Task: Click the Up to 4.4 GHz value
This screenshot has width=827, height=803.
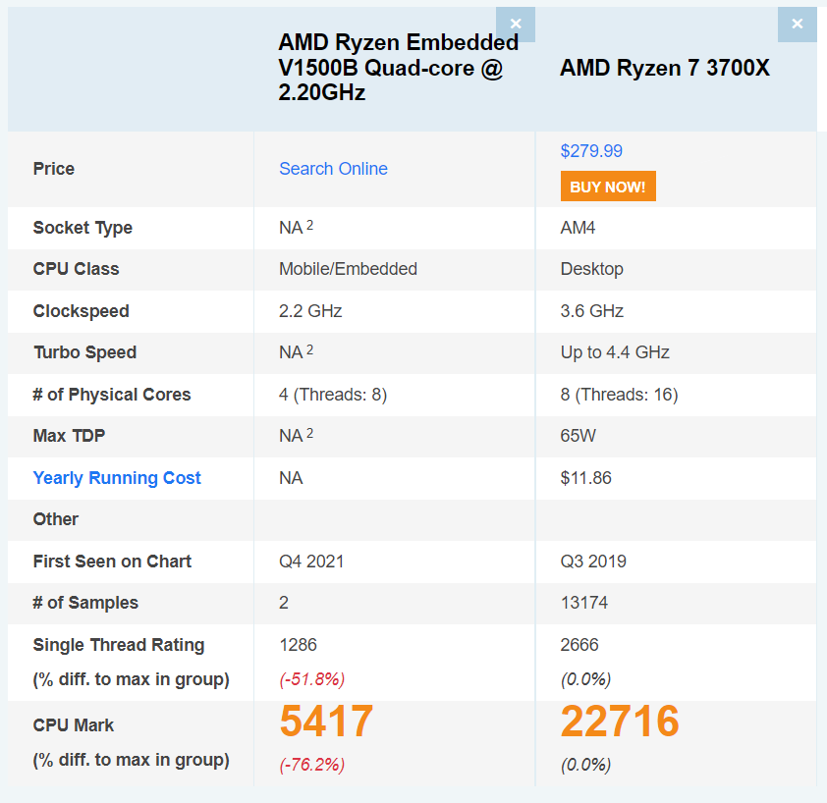Action: point(615,352)
